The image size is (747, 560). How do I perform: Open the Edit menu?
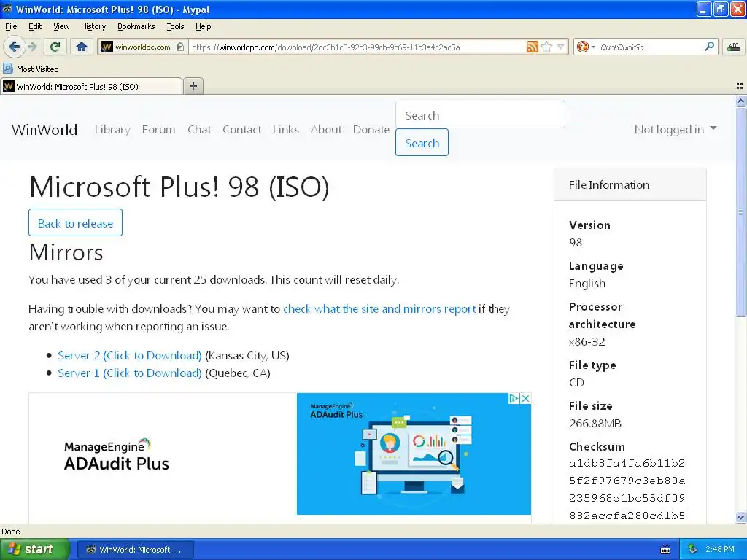[x=35, y=26]
